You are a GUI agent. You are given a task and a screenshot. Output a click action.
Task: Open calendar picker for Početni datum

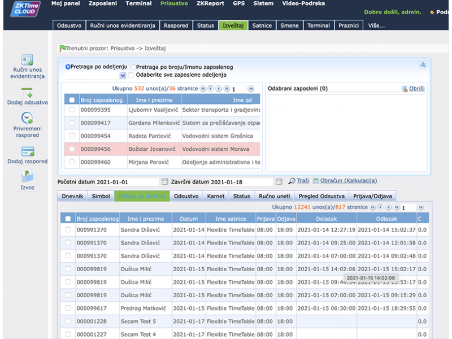(x=164, y=181)
